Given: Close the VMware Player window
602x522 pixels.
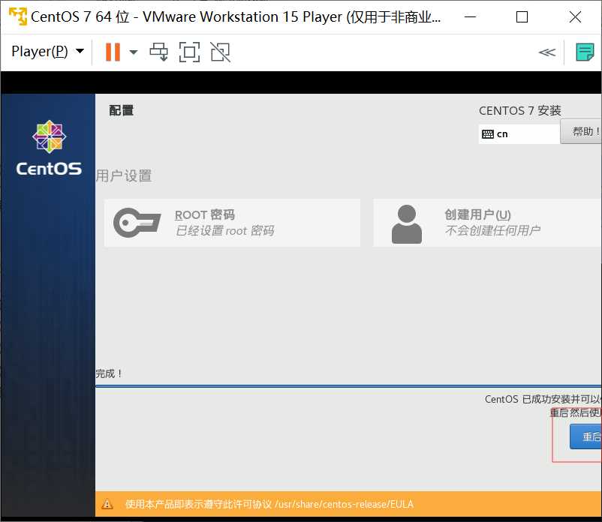Looking at the screenshot, I should pyautogui.click(x=575, y=17).
